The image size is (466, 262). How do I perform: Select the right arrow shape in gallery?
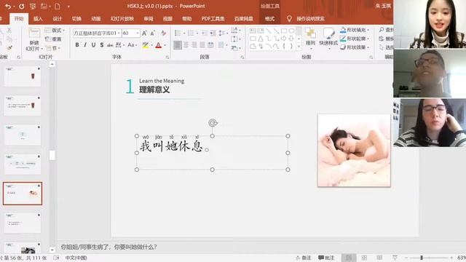pyautogui.click(x=284, y=39)
